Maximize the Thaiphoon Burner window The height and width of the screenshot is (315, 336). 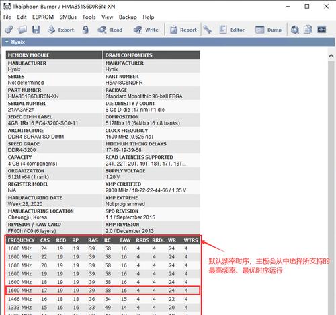tap(307, 7)
